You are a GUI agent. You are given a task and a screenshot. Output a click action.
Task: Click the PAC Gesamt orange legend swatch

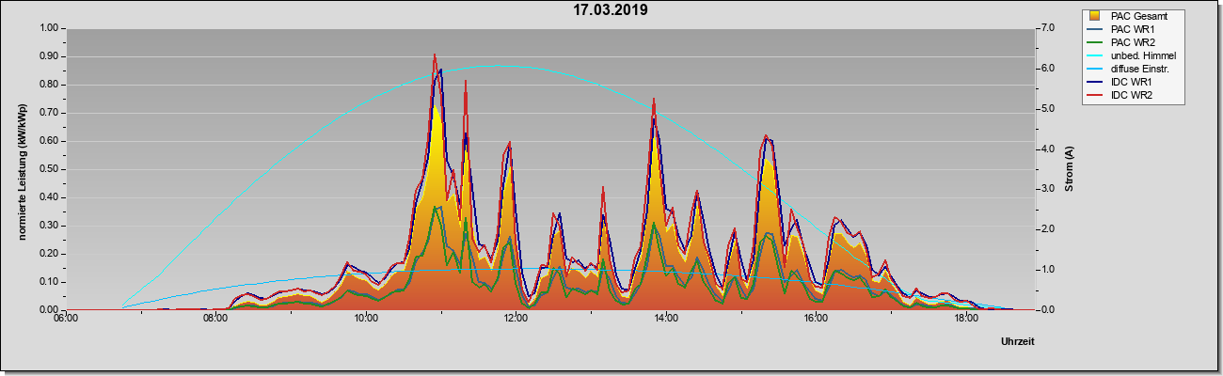click(x=1094, y=16)
